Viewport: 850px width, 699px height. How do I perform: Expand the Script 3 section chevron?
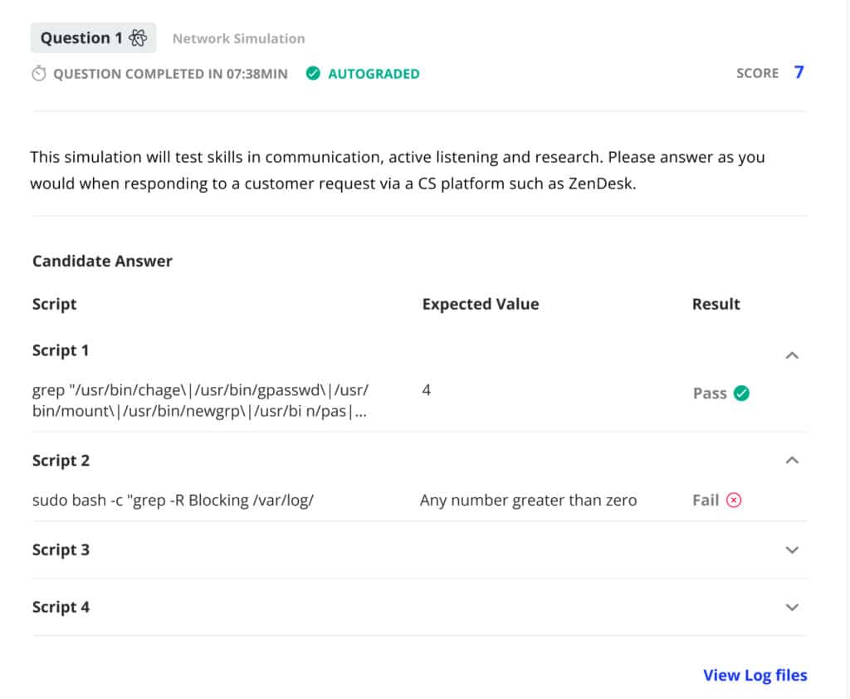[x=791, y=550]
